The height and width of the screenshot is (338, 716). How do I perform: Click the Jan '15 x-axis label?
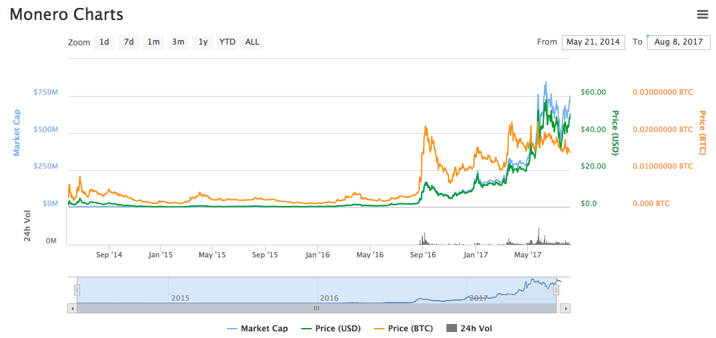click(161, 255)
